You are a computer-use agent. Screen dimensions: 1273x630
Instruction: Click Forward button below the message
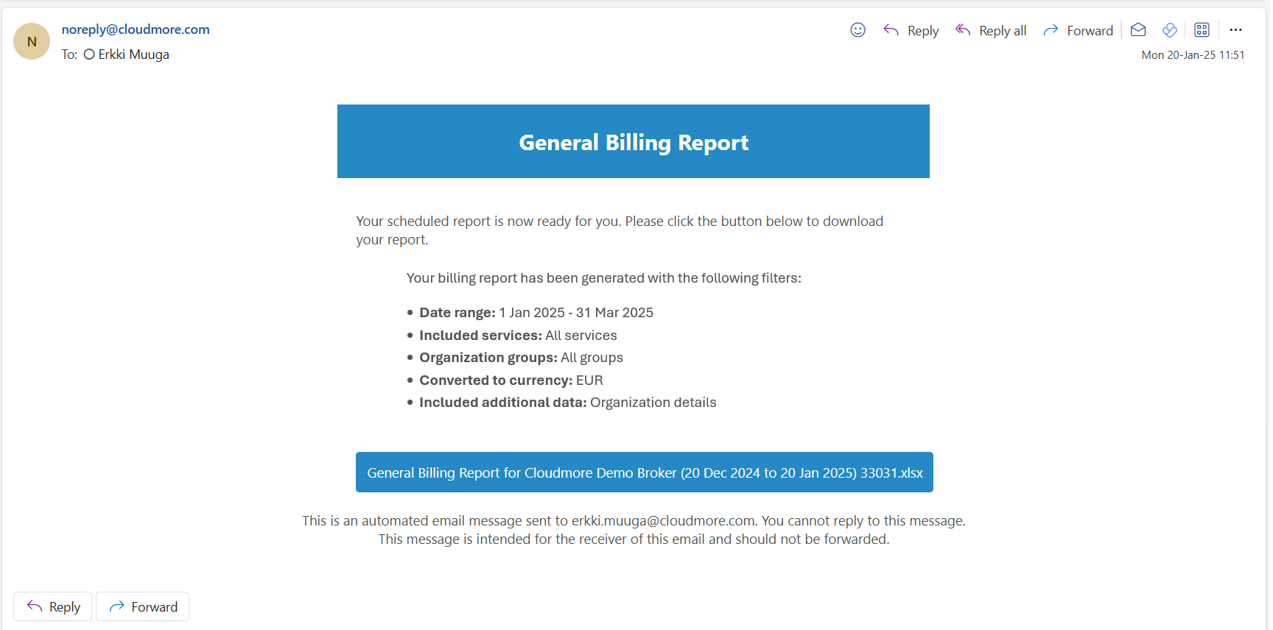tap(143, 606)
